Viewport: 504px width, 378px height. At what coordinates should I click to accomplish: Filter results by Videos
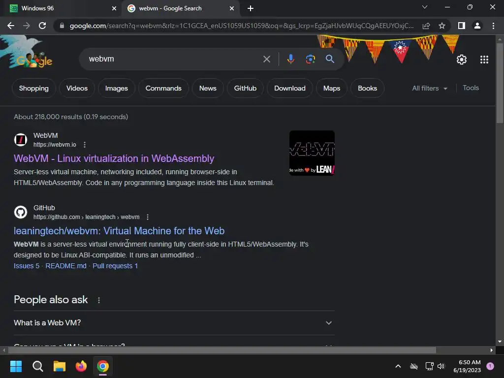pos(77,88)
